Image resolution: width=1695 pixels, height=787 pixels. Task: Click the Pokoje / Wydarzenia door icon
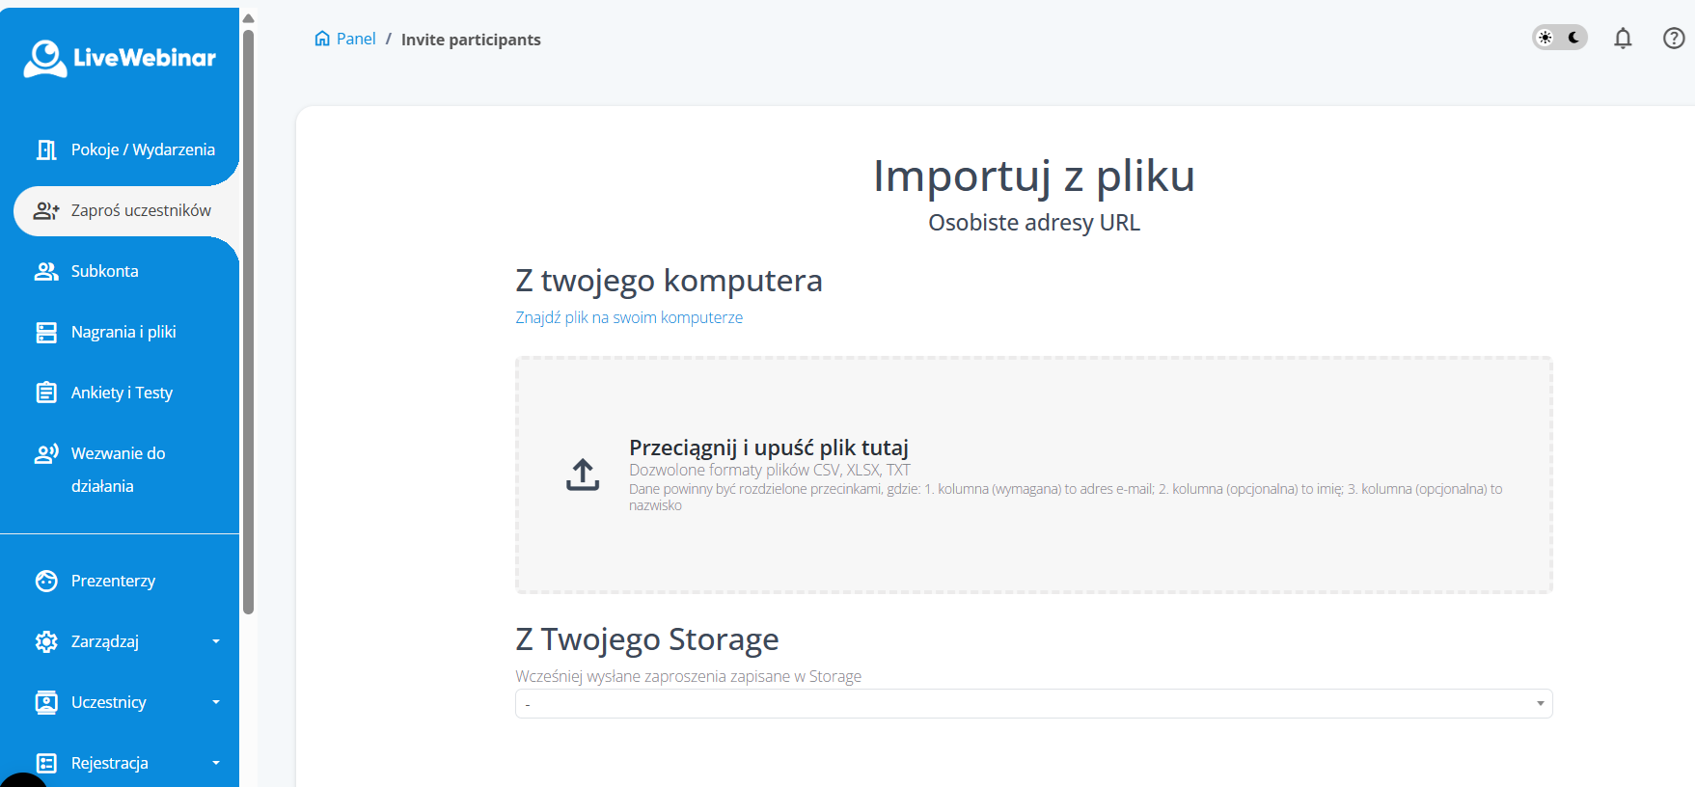(x=46, y=149)
